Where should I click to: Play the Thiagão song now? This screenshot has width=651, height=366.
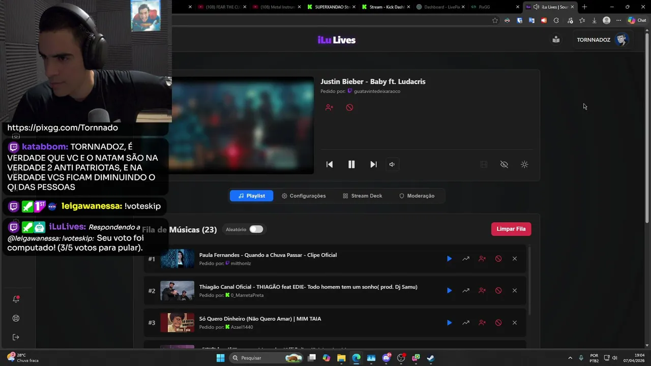449,291
